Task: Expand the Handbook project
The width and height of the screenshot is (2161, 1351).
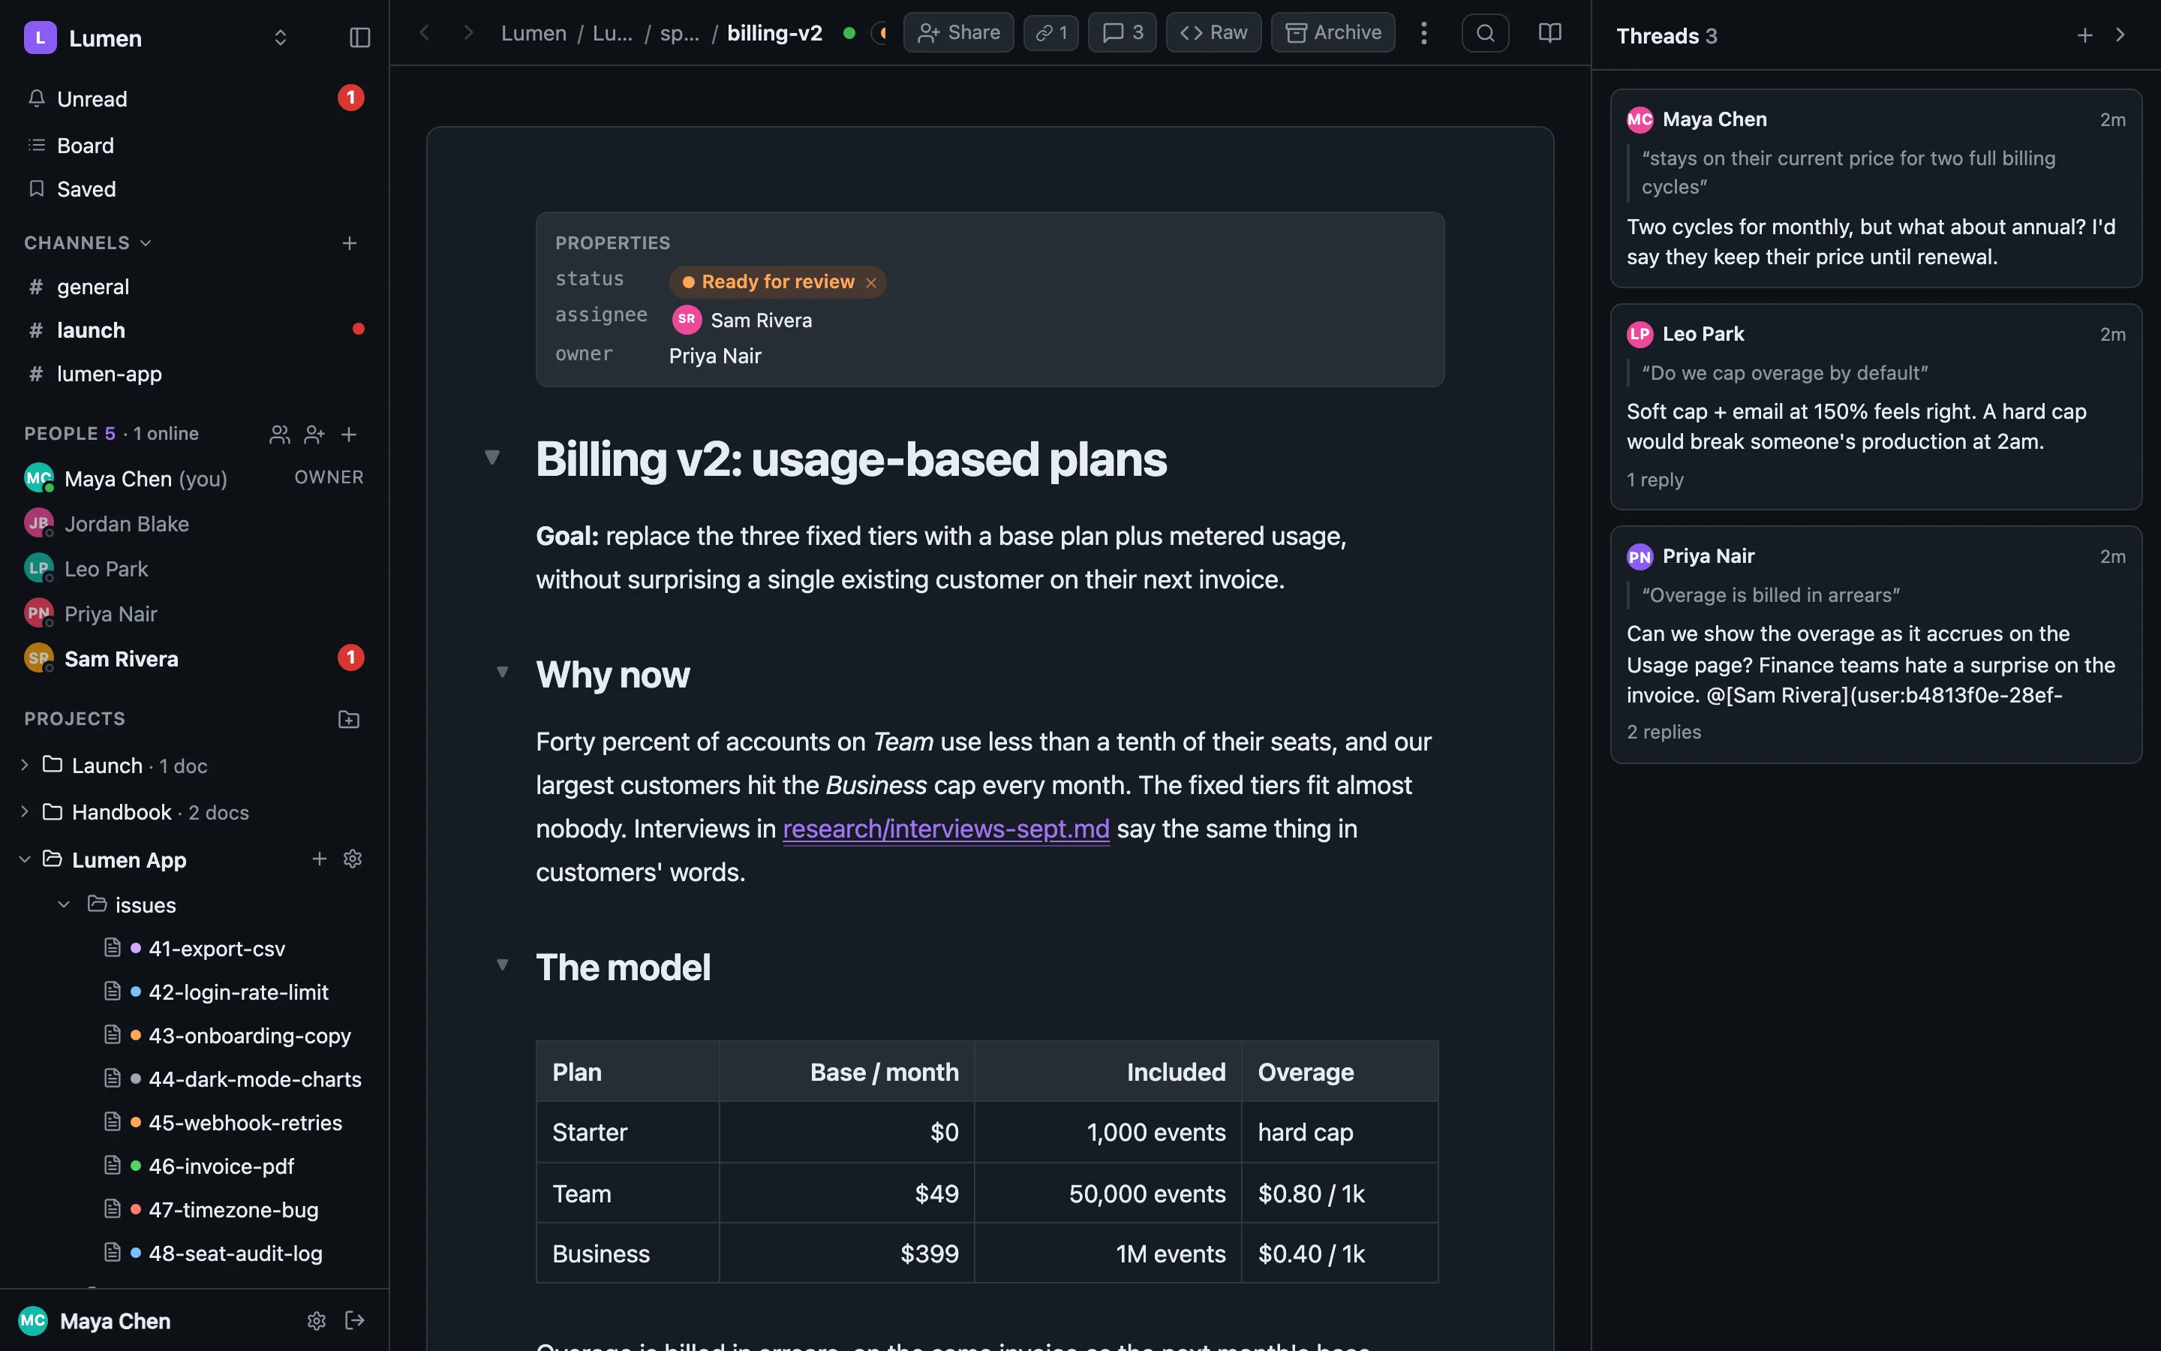Action: coord(24,811)
